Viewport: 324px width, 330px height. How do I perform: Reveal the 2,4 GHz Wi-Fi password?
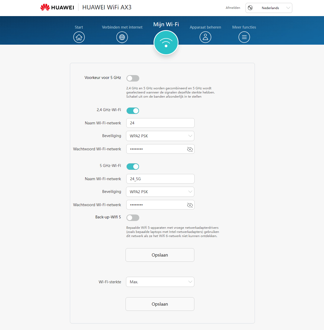point(190,149)
